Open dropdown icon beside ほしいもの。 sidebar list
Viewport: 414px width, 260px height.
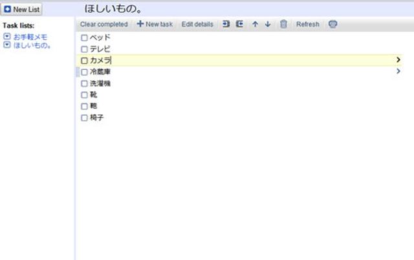[7, 45]
